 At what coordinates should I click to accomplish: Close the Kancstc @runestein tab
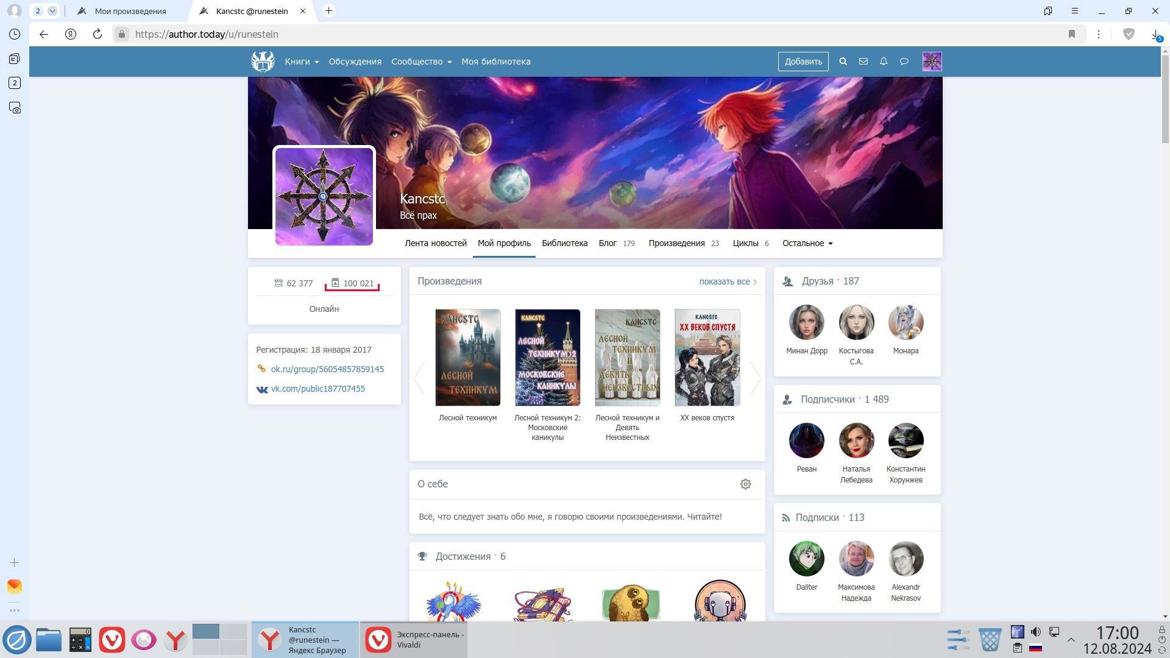click(303, 11)
